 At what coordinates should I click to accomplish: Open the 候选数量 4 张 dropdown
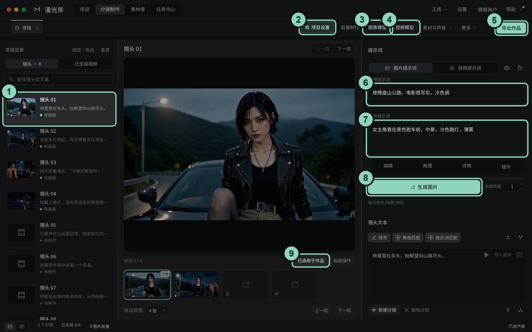click(x=158, y=310)
